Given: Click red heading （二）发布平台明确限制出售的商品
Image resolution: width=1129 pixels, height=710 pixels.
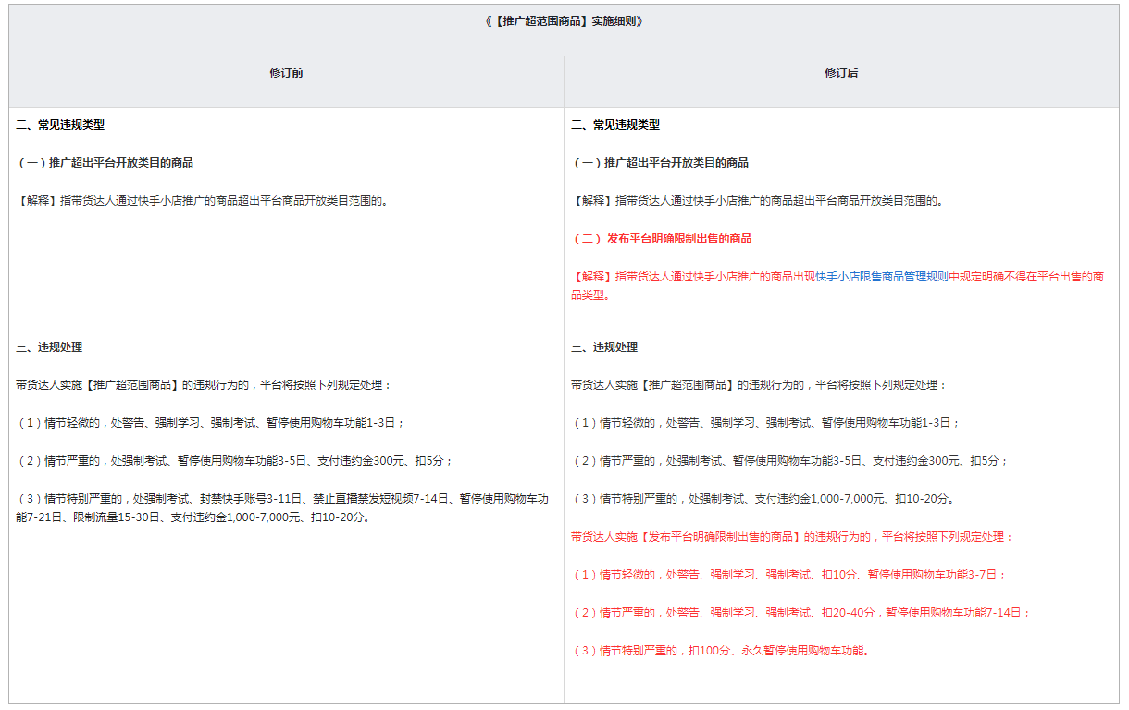Looking at the screenshot, I should pyautogui.click(x=661, y=239).
